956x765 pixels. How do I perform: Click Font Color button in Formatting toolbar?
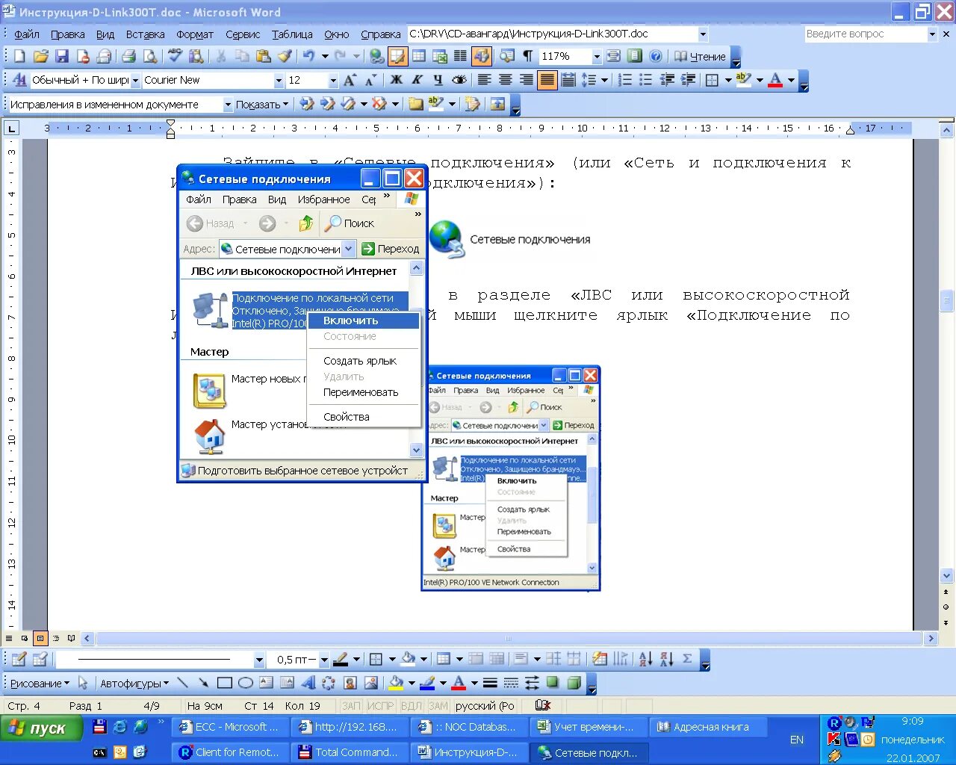coord(775,80)
